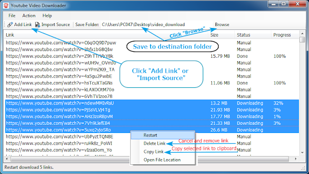Click the Add Link label in toolbar

(23, 25)
